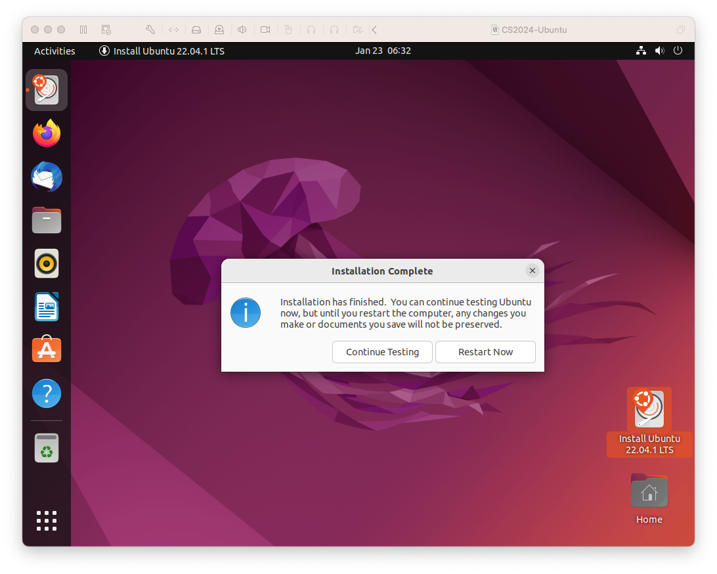717x574 pixels.
Task: Collapse the VM toolbar with the chevron
Action: tap(374, 30)
